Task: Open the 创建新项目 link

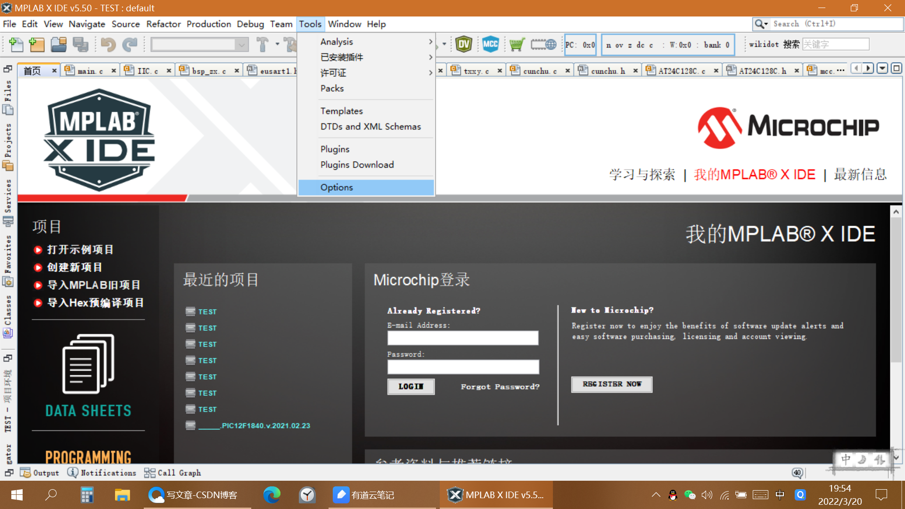Action: click(x=74, y=267)
